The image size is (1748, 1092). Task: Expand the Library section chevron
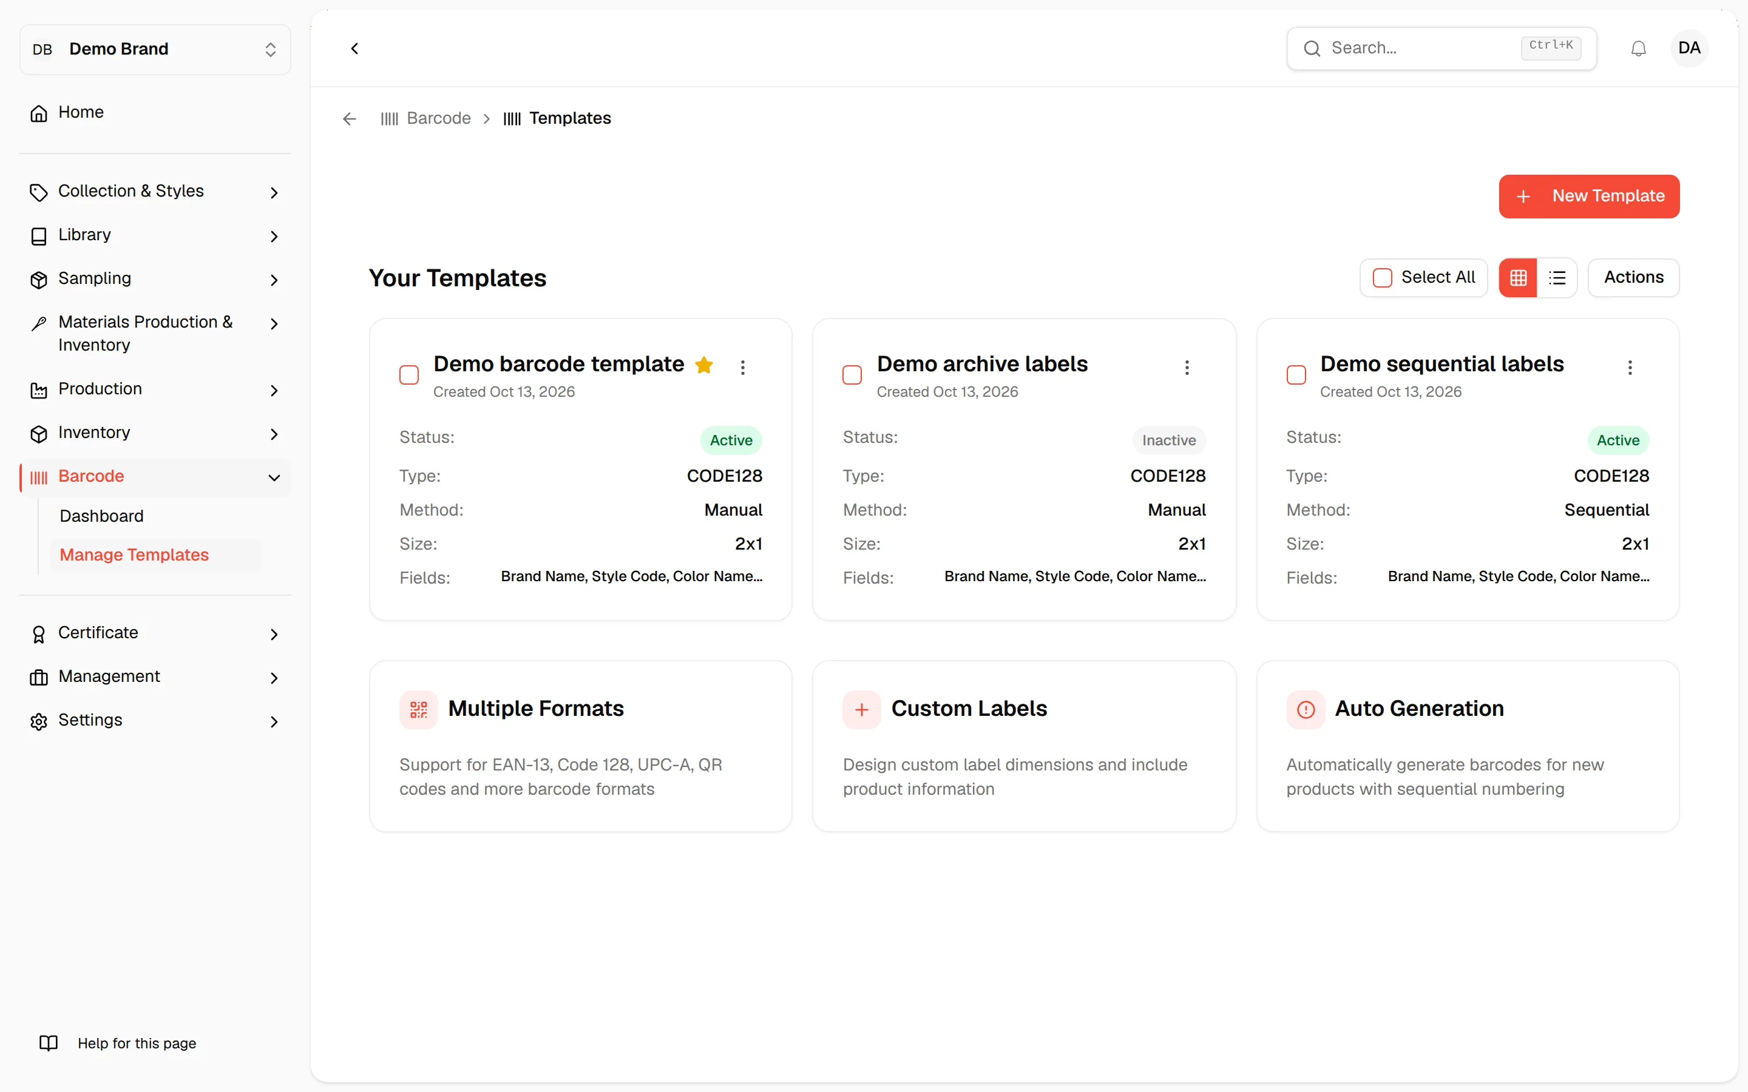[274, 236]
